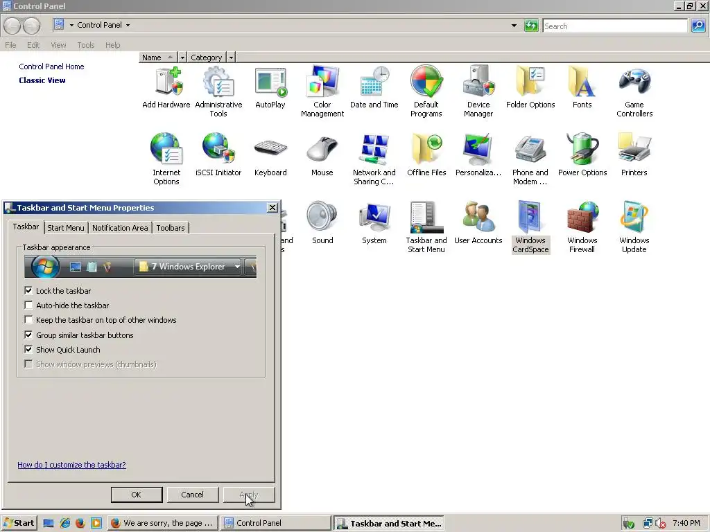Open Game Controllers
Screen dimensions: 710x532
(x=634, y=92)
